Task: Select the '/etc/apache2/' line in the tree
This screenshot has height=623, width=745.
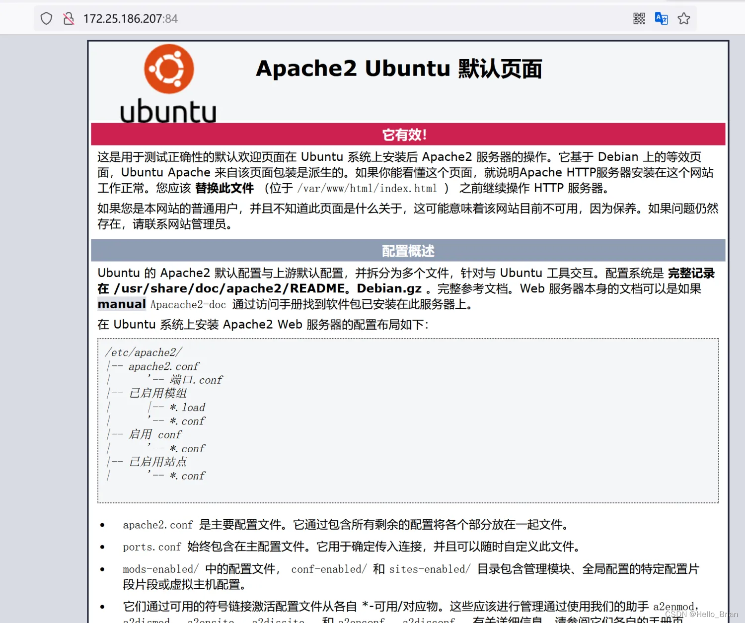Action: click(x=144, y=352)
